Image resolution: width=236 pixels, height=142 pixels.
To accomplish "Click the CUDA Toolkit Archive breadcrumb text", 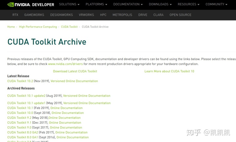I will pyautogui.click(x=95, y=27).
